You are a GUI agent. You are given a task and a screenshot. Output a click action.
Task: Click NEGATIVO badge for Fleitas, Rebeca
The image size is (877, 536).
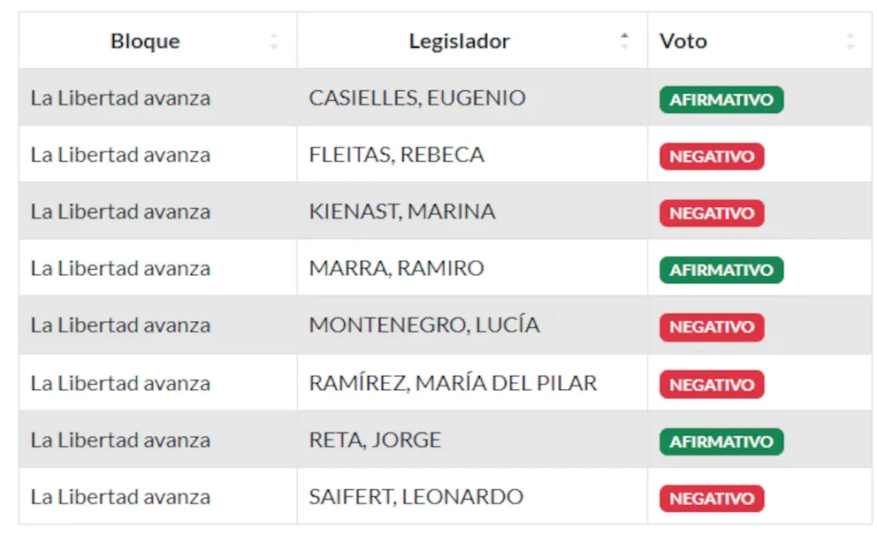click(712, 157)
